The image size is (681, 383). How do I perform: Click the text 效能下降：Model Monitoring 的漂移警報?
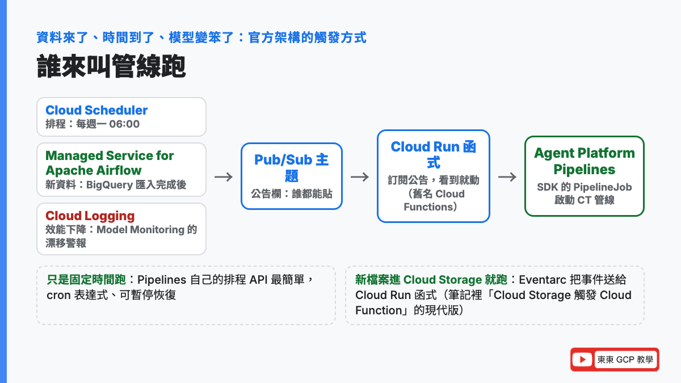[121, 236]
